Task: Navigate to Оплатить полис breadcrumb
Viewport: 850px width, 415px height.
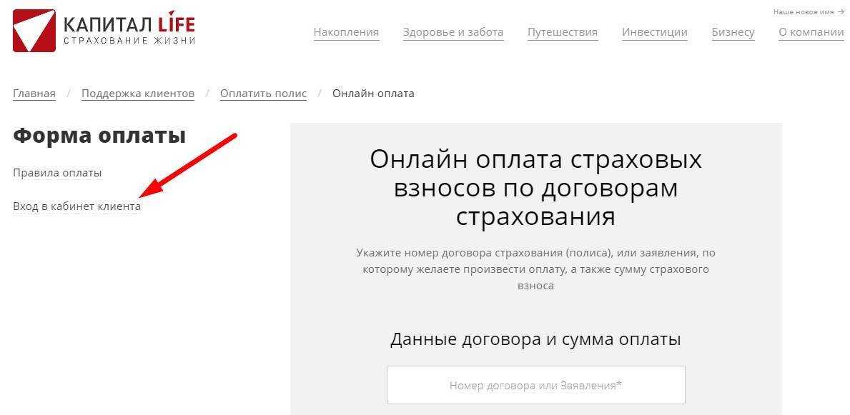Action: pyautogui.click(x=263, y=94)
